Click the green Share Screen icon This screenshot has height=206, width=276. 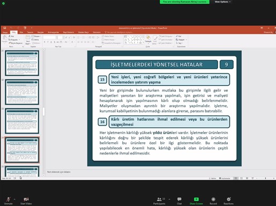[x=196, y=199]
